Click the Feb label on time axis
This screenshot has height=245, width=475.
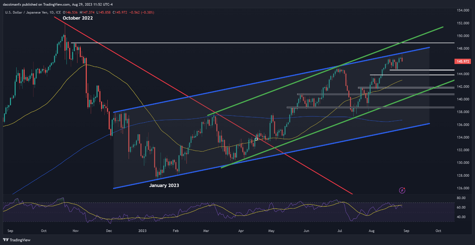click(176, 230)
